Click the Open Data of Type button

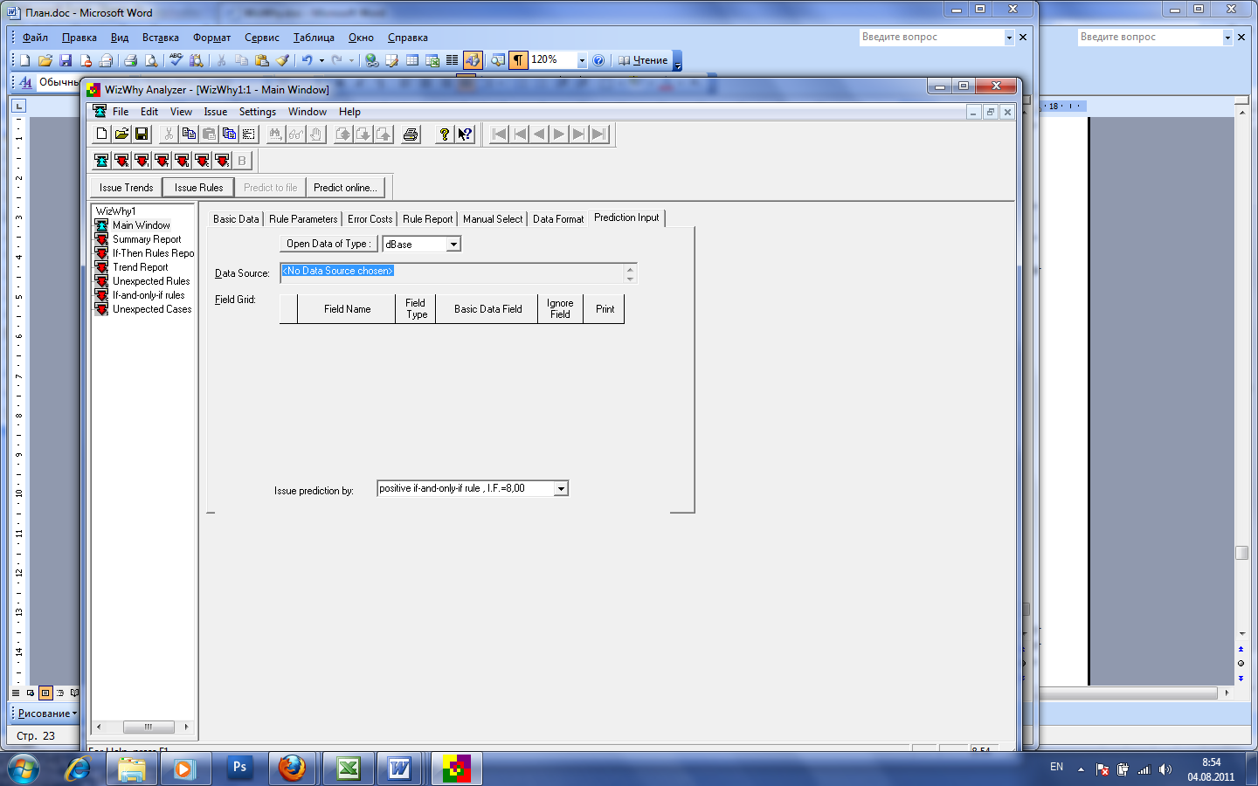pyautogui.click(x=328, y=245)
